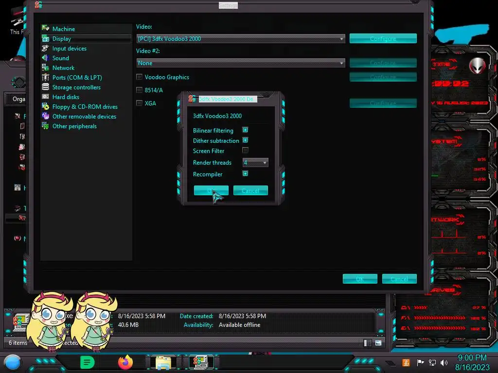Select Other peripherals category label
The image size is (498, 373).
tap(74, 126)
